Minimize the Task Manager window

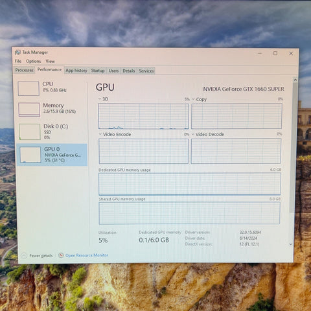click(x=260, y=53)
